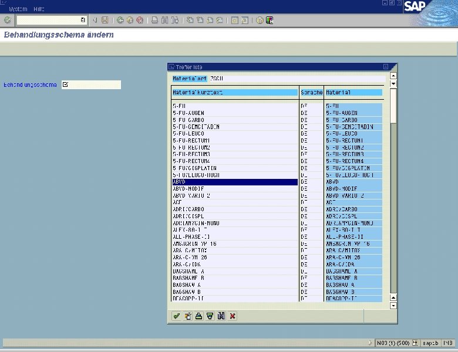The width and height of the screenshot is (458, 352).
Task: Select 5-FU-GEMCITABIN in Materialkurztext column
Action: click(235, 127)
